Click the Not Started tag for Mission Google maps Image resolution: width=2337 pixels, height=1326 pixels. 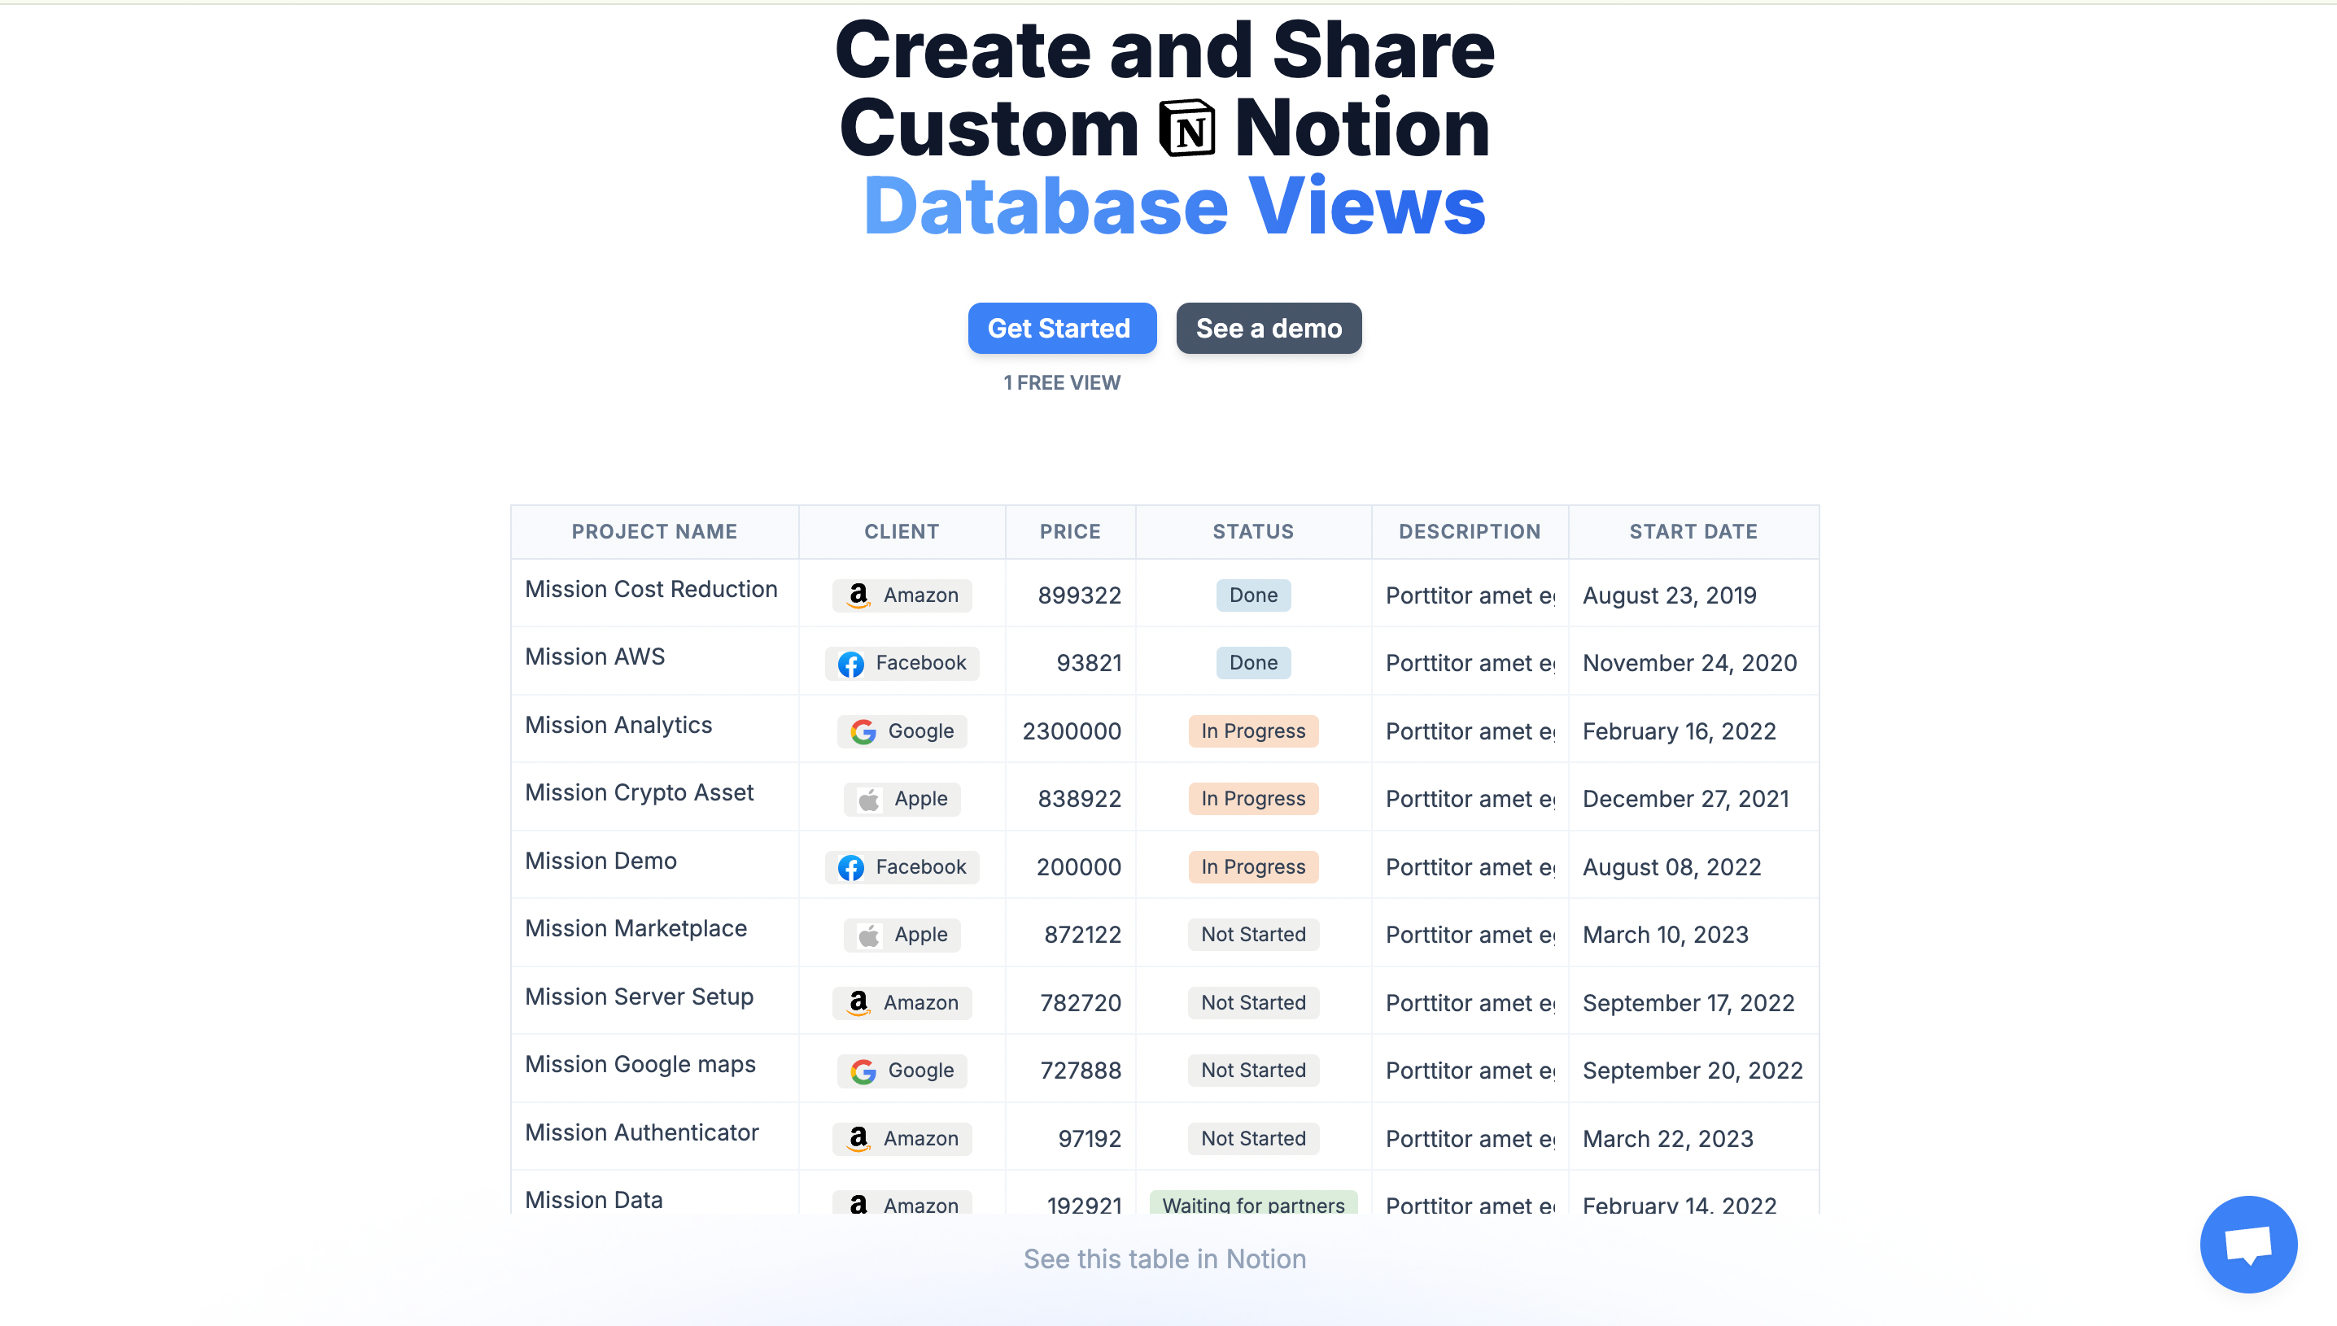point(1253,1070)
